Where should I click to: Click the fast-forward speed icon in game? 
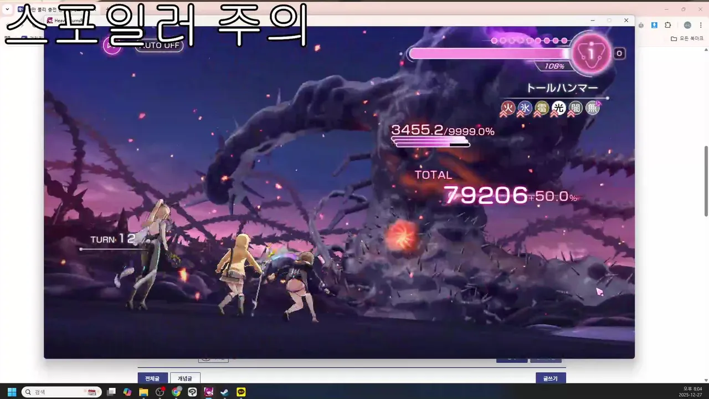click(112, 45)
